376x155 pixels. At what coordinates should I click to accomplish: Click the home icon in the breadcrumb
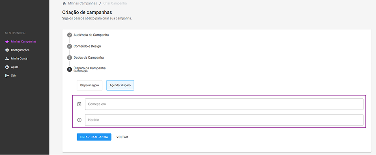64,3
